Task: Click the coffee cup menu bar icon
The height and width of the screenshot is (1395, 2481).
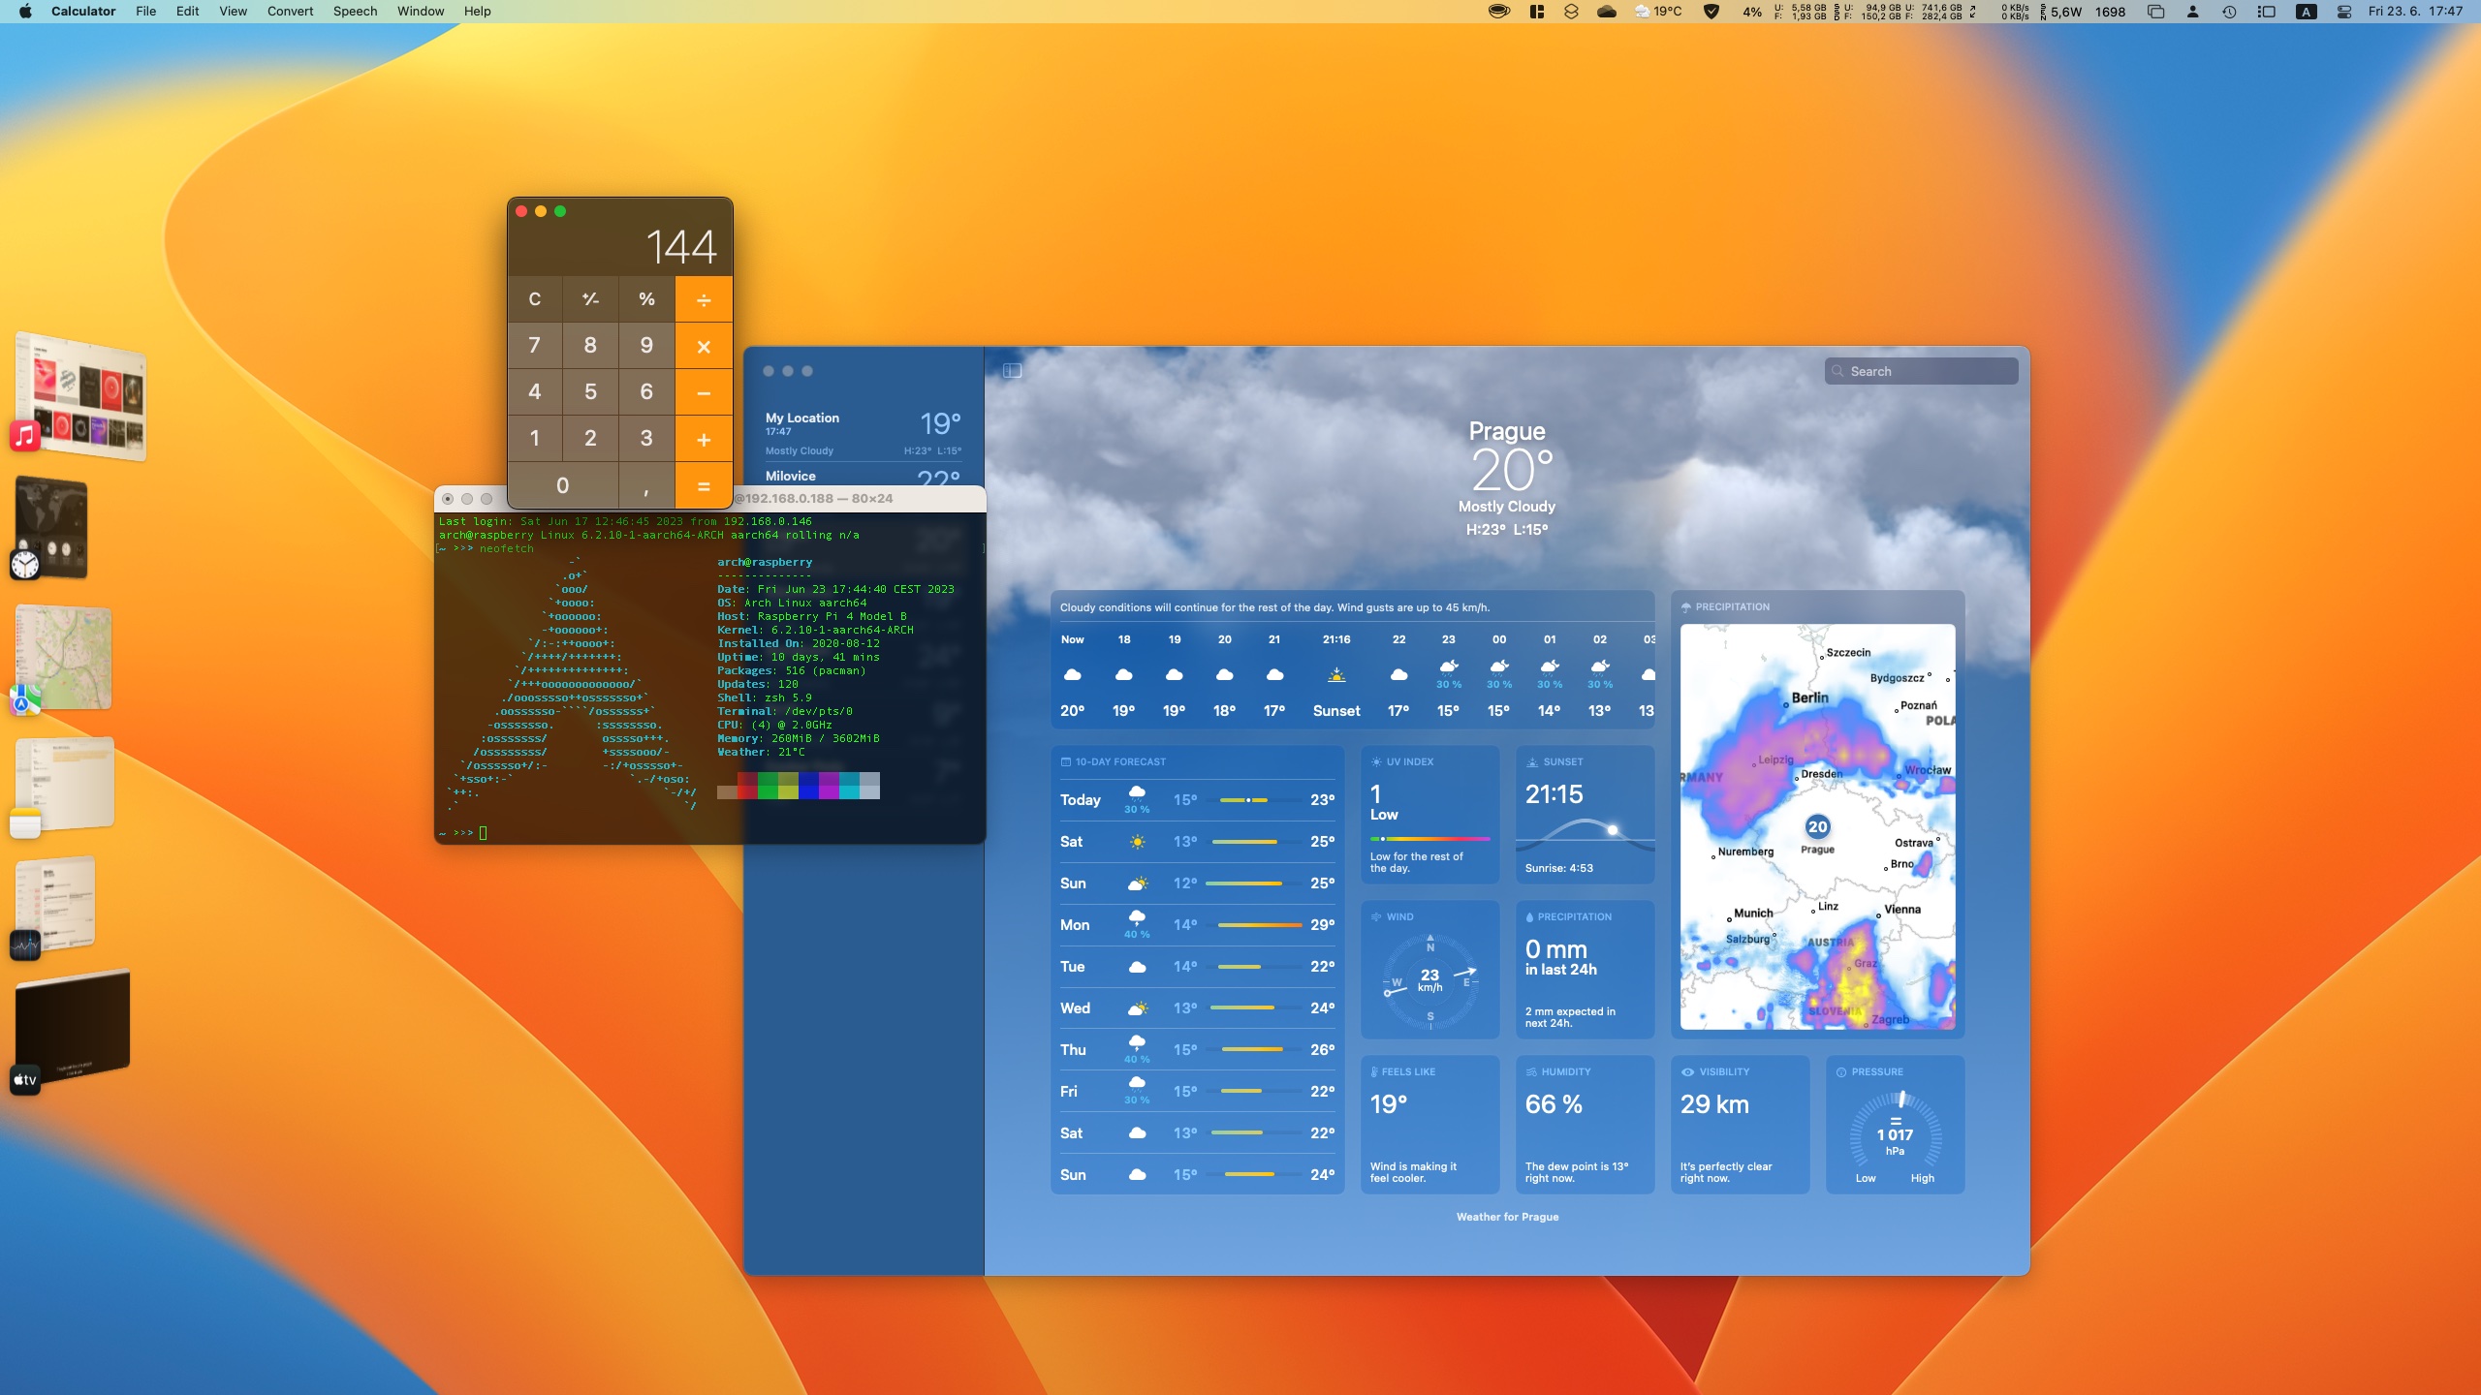Action: 1498,12
